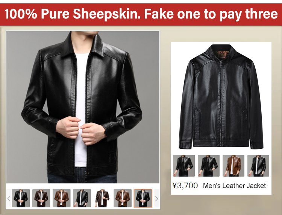Select second thumbnail under the flat-lay jacket
The width and height of the screenshot is (282, 215).
click(x=209, y=166)
